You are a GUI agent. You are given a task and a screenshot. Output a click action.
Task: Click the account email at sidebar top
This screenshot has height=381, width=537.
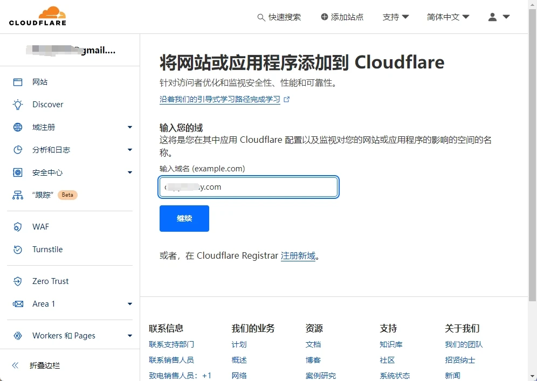[71, 50]
